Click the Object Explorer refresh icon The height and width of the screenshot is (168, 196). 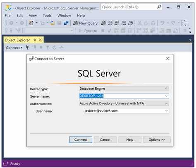click(x=55, y=48)
